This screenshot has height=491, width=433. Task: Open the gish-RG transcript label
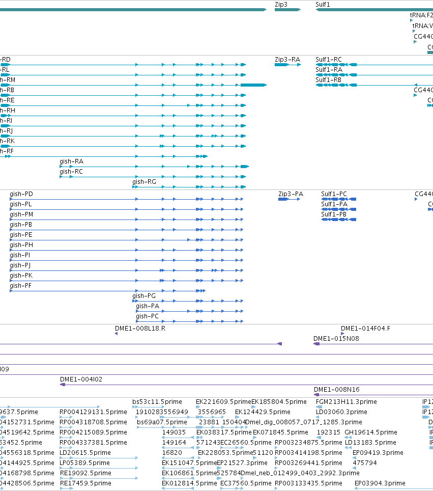[144, 182]
